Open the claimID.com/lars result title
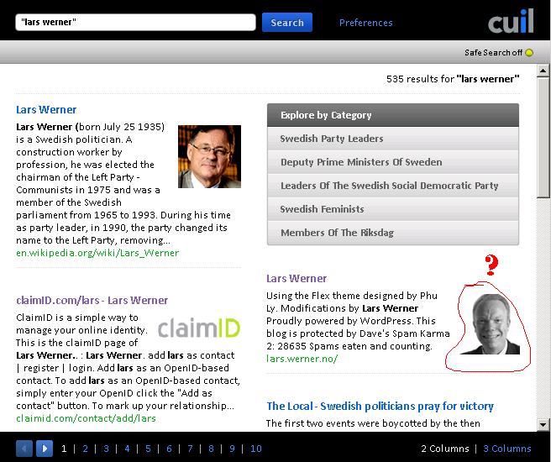Image resolution: width=551 pixels, height=462 pixels. (x=92, y=301)
